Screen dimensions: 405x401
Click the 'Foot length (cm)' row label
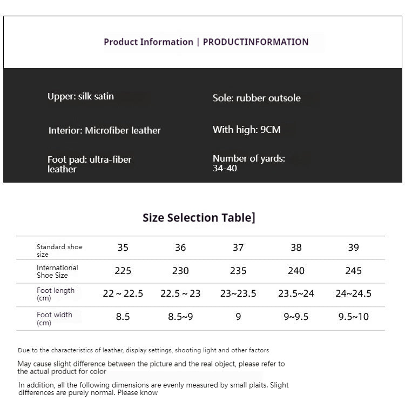56,294
